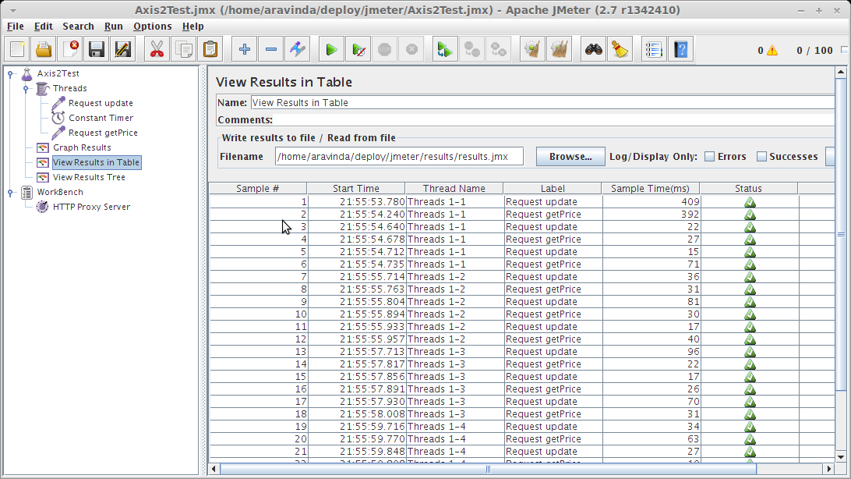851x479 pixels.
Task: Collapse all nodes with minus icon
Action: coord(271,50)
